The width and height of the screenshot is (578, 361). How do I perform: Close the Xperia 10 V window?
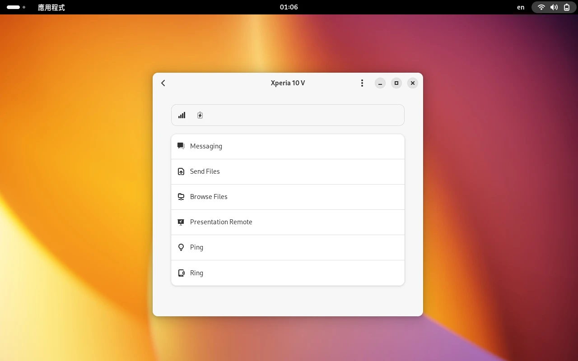point(412,83)
